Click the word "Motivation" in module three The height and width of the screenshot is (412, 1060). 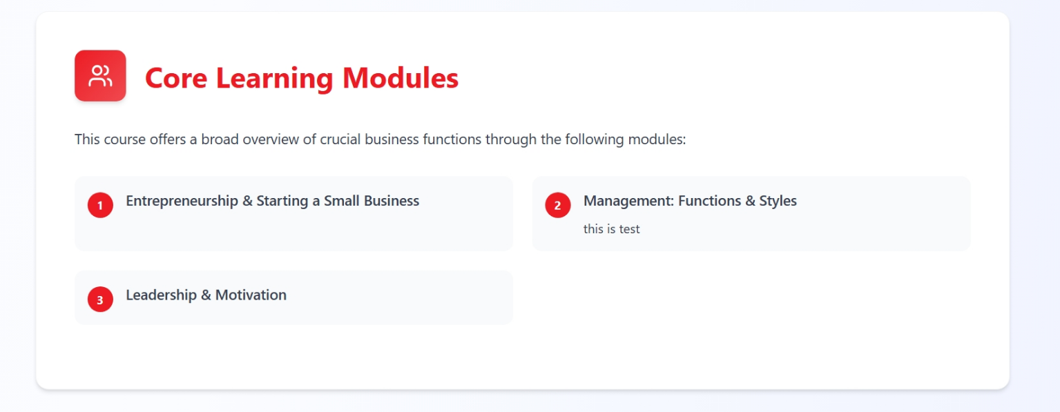pos(251,295)
